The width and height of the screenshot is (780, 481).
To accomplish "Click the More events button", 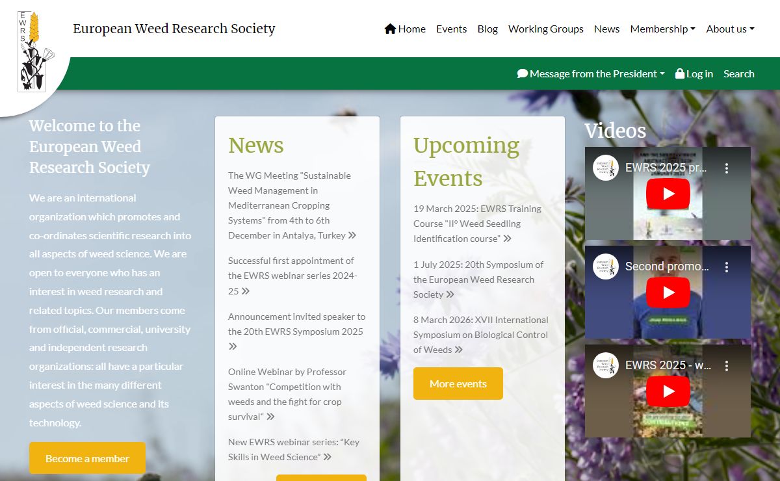I will 458,383.
